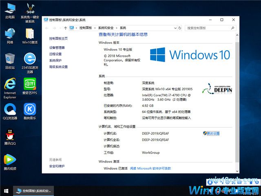Open the 系统免一键安装系统 desktop icon
Image resolution: width=261 pixels, height=196 pixels.
coord(30,13)
